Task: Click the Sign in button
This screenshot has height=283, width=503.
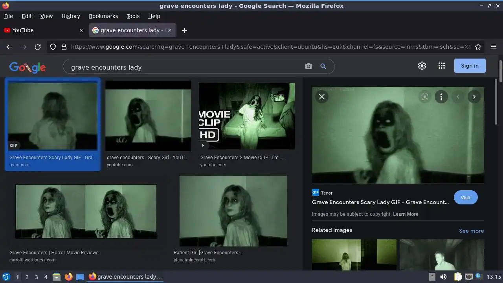Action: (x=470, y=66)
